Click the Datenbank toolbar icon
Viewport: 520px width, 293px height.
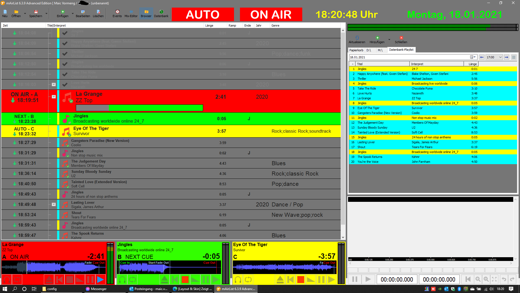pos(161,13)
